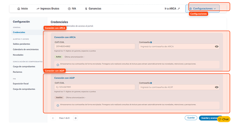This screenshot has height=125, width=236.
Task: Click the Activo status badge
Action: click(58, 57)
